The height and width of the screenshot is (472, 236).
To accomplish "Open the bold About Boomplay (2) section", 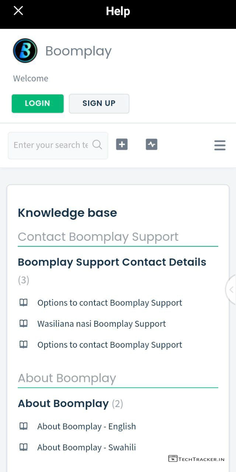I will click(63, 404).
